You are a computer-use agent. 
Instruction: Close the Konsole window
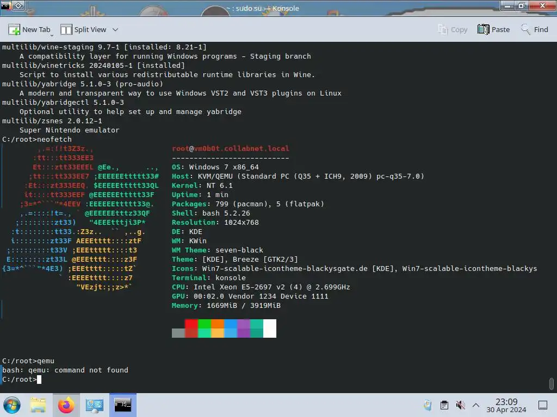point(542,5)
